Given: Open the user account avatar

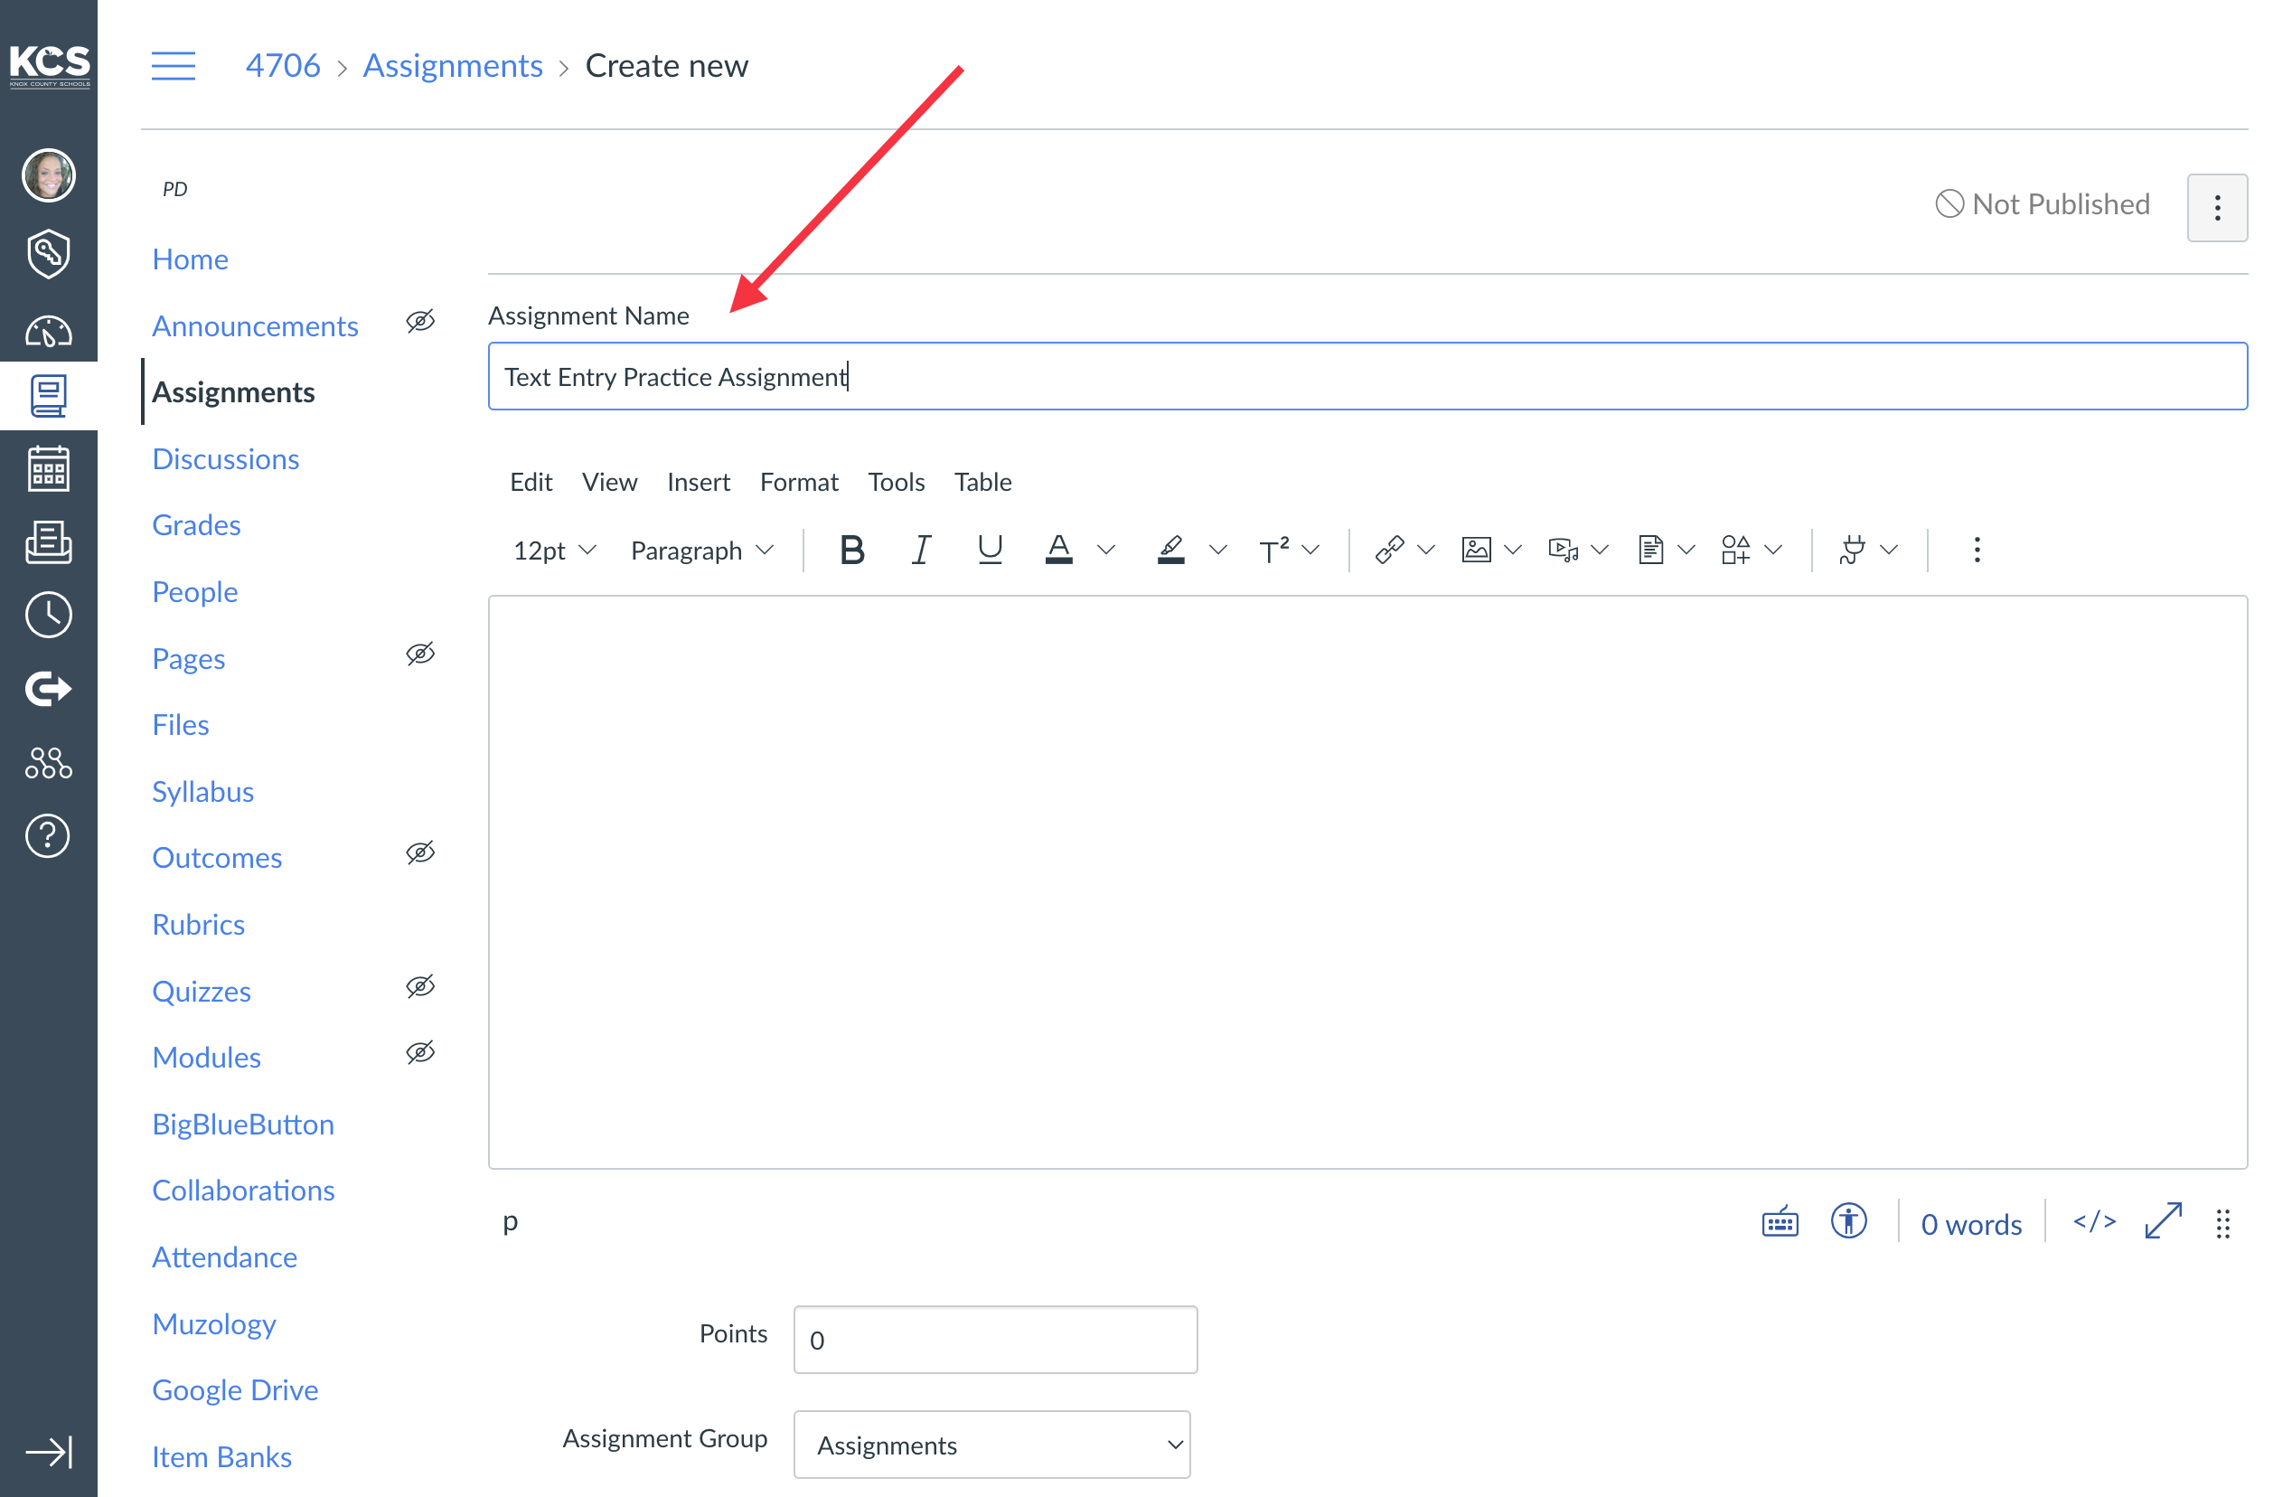Looking at the screenshot, I should coord(48,175).
